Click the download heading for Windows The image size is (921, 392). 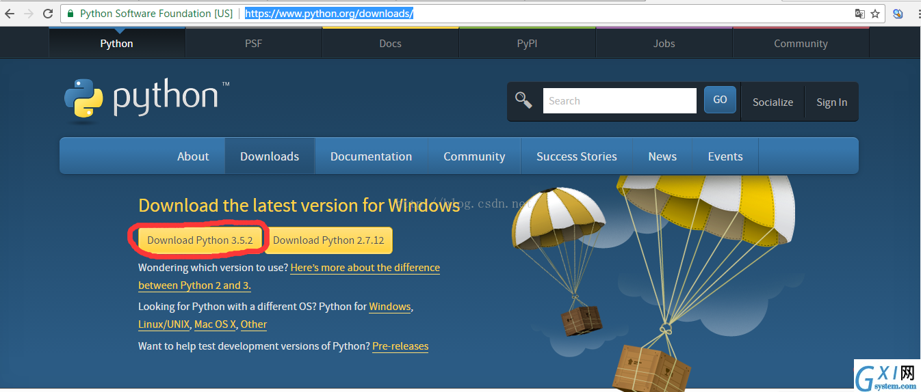[x=299, y=206]
